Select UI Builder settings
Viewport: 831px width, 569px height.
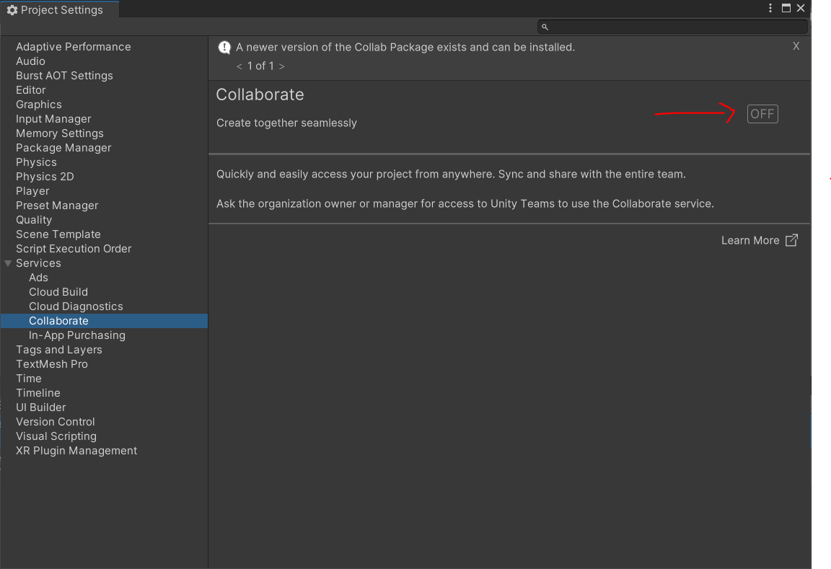click(x=41, y=407)
